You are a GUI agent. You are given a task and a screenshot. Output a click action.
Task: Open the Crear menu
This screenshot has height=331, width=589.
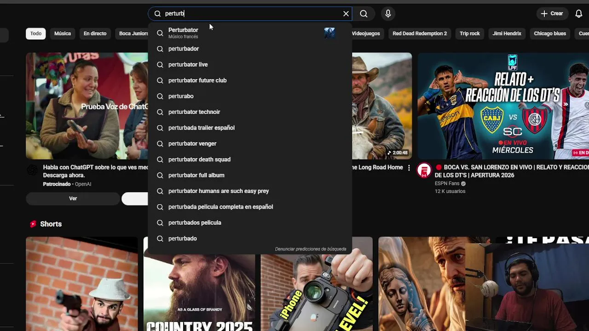click(x=552, y=14)
